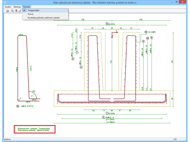The height and width of the screenshot is (142, 190).
Task: Click circled position marker 9
Action: pos(151,38)
